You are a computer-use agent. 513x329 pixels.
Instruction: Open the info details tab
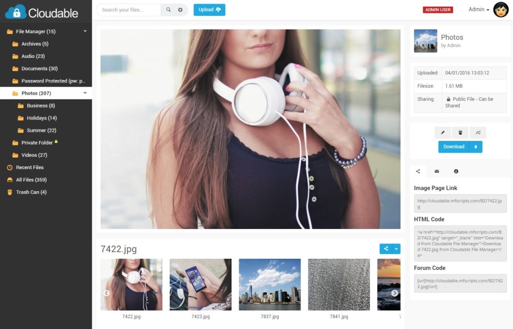pyautogui.click(x=456, y=171)
